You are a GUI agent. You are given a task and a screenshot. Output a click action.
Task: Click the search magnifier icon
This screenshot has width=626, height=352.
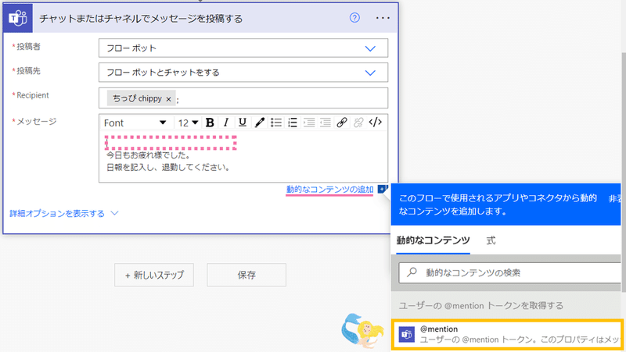(x=412, y=272)
